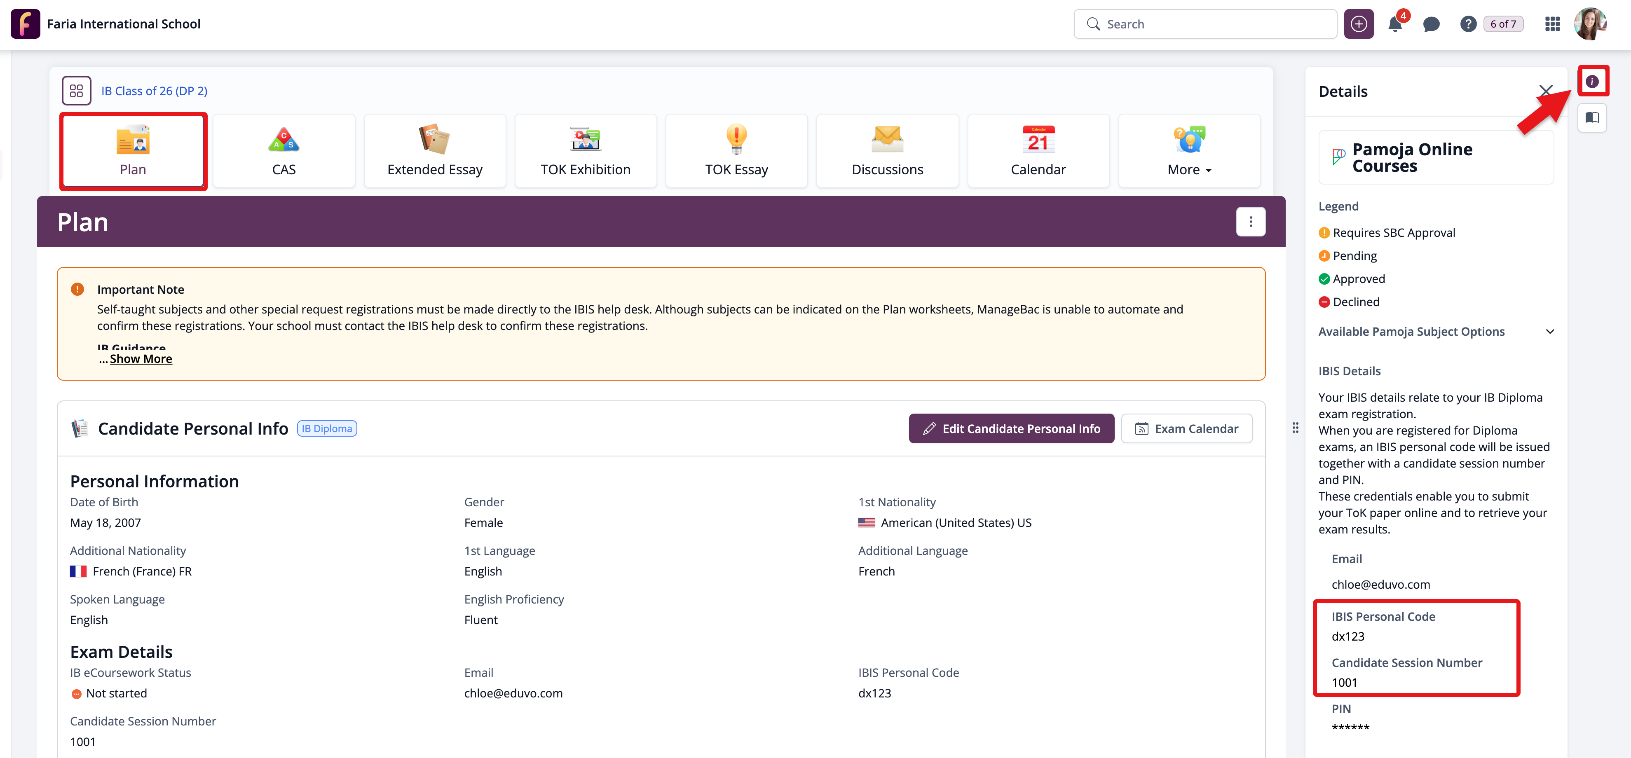Open the Exam Calendar button

(1186, 429)
